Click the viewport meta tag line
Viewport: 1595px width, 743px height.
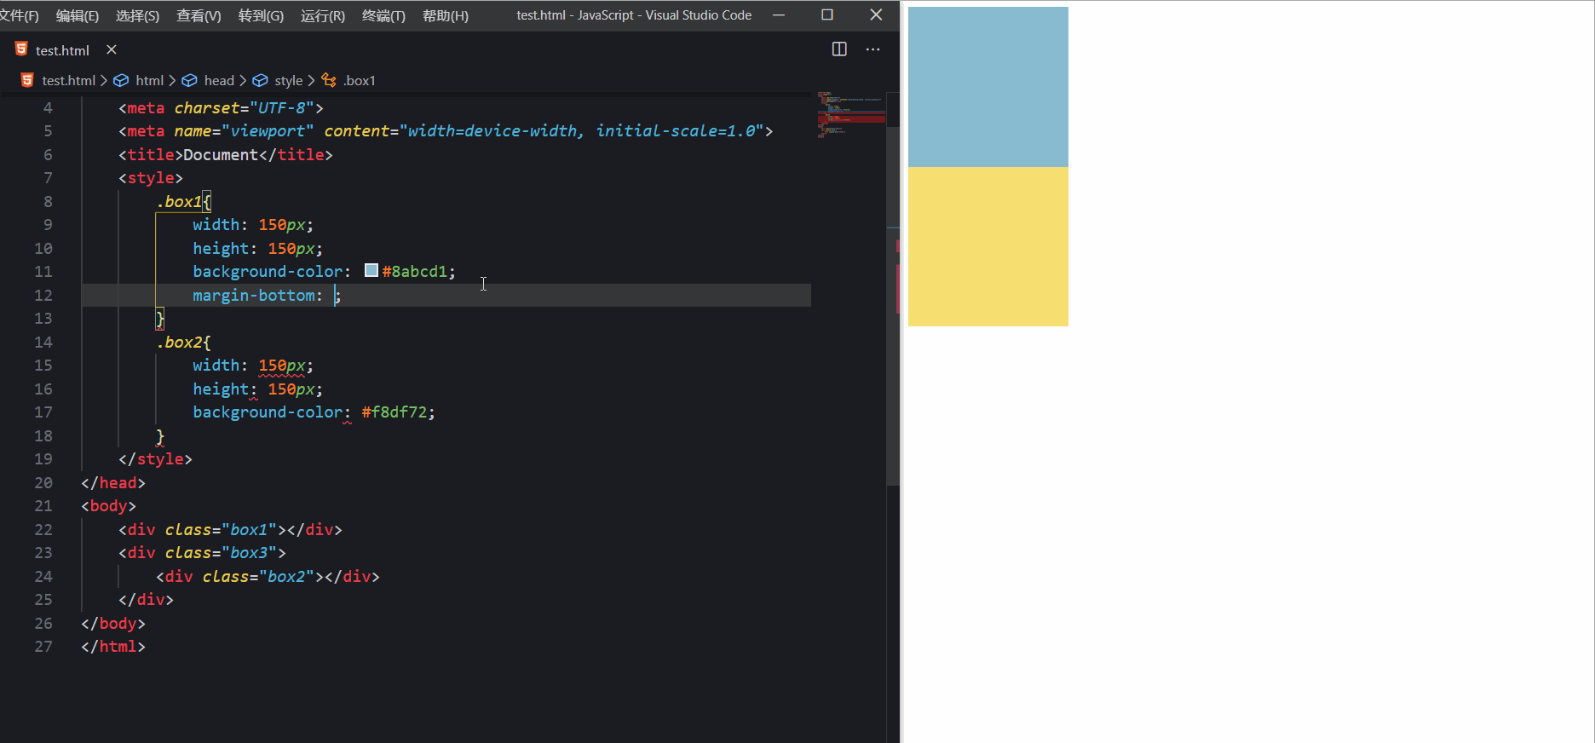[446, 130]
